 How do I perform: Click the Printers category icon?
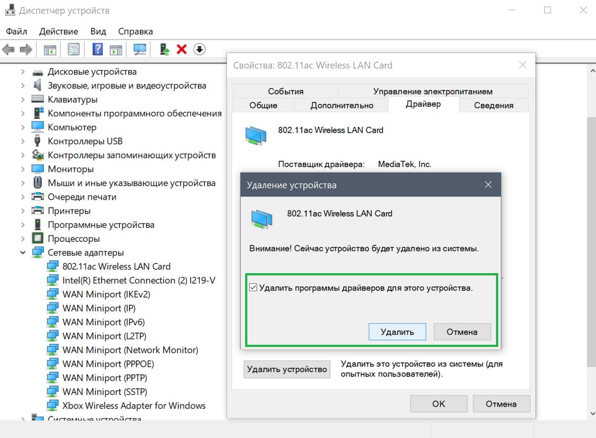(x=38, y=210)
